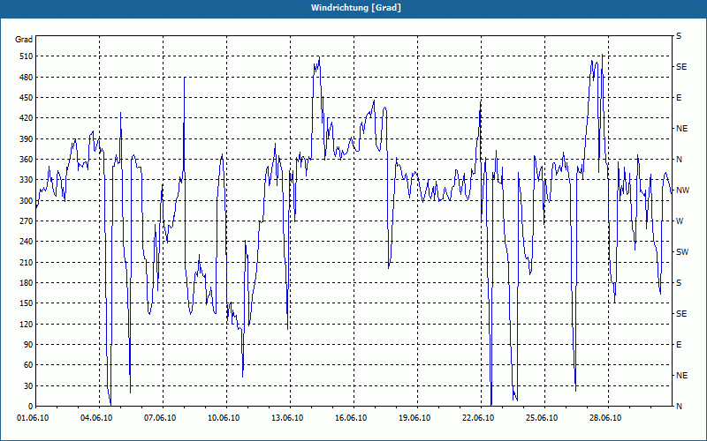Click the 01.06.10 date label

tap(33, 418)
